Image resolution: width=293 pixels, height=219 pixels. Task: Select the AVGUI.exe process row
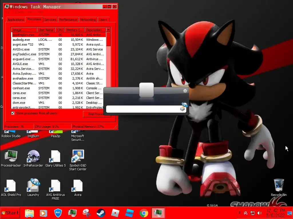58,64
